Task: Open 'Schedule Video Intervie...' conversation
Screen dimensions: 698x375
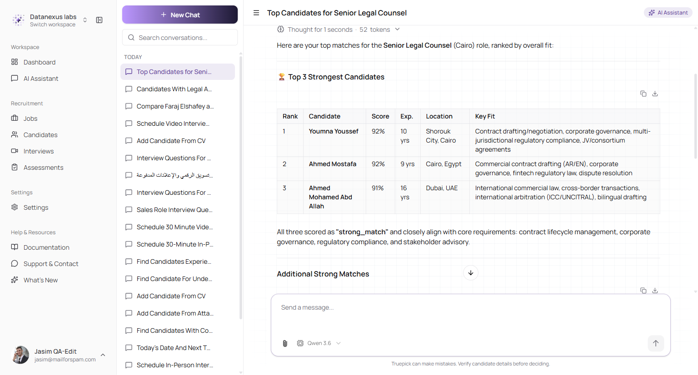Action: [x=178, y=123]
